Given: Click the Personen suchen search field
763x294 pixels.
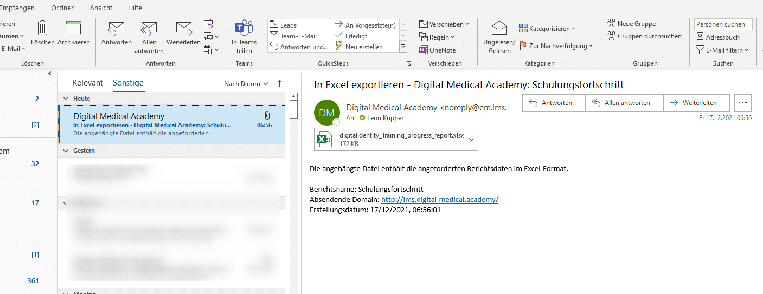Looking at the screenshot, I should 723,24.
